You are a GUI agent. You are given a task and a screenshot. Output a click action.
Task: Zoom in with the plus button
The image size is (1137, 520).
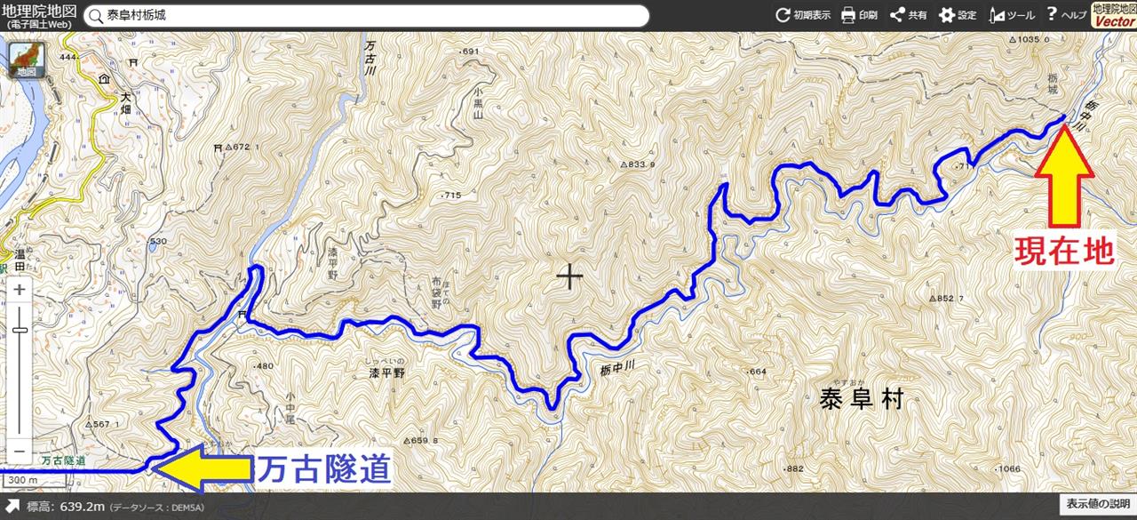click(x=20, y=289)
